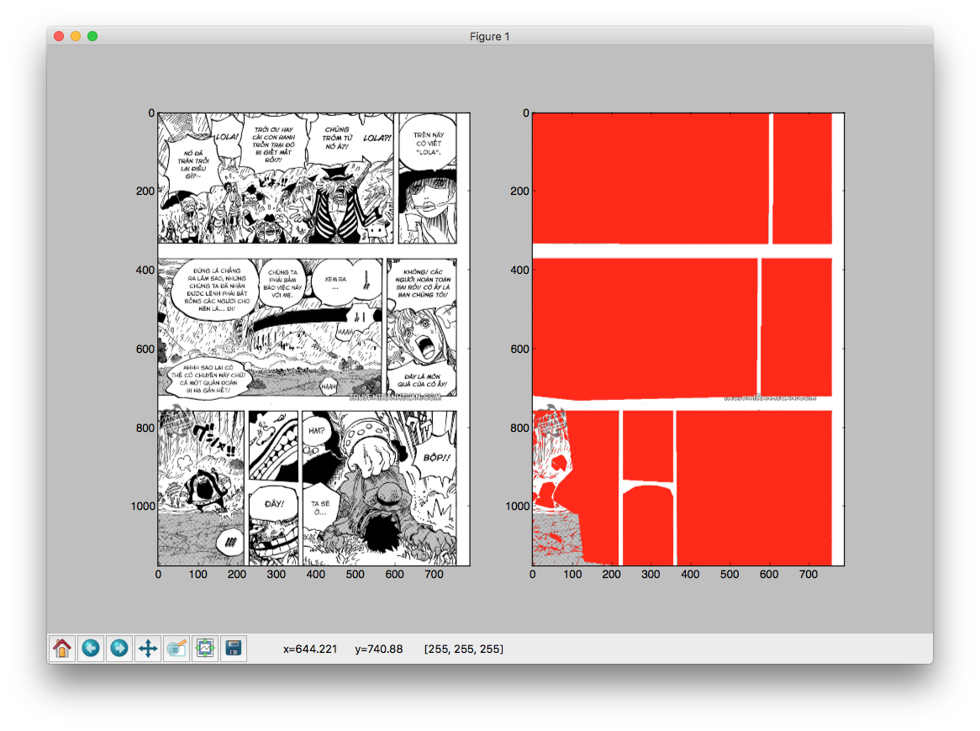
Task: Minimize the window with the yellow button
Action: [x=76, y=36]
